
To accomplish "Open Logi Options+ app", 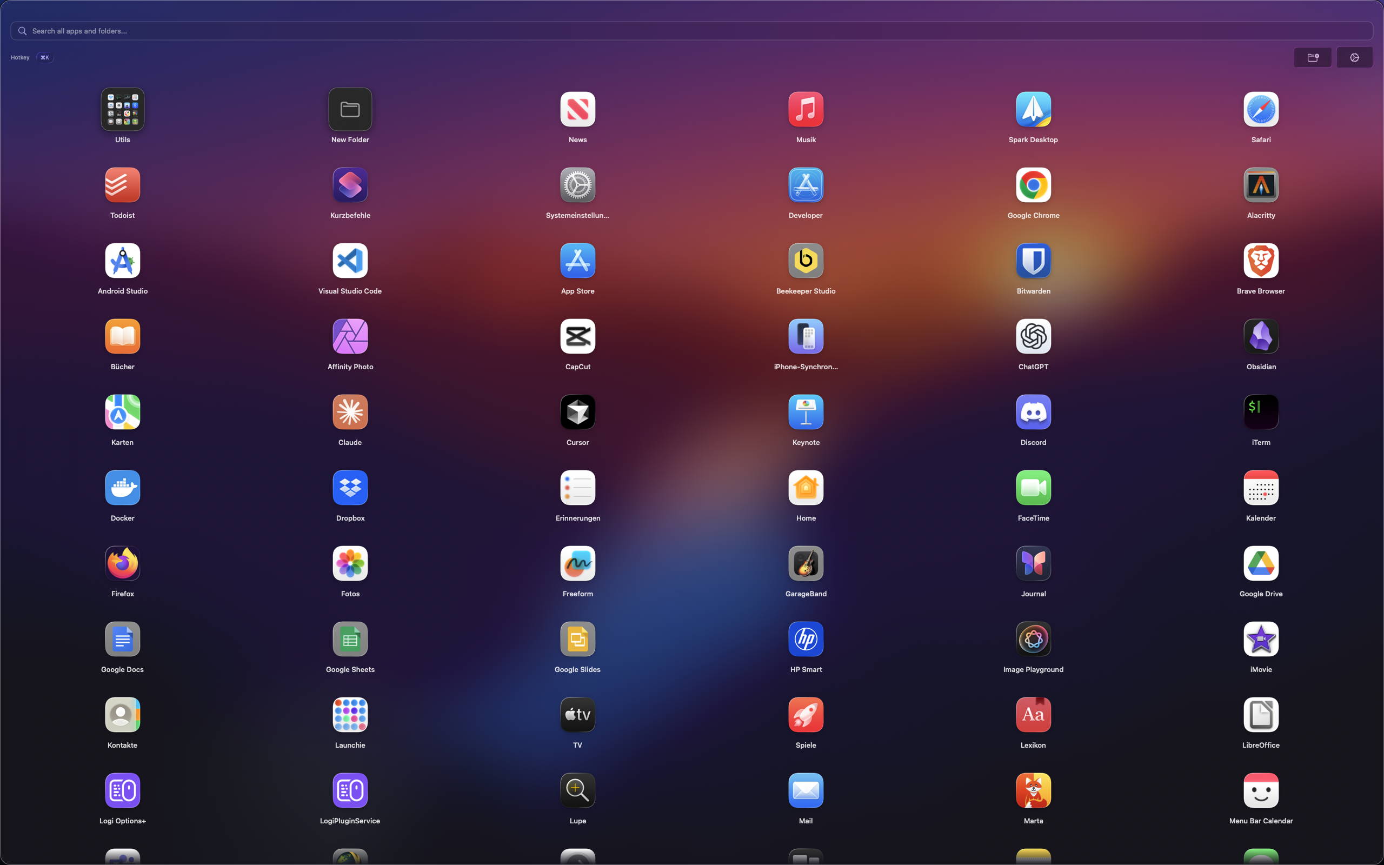I will point(122,790).
